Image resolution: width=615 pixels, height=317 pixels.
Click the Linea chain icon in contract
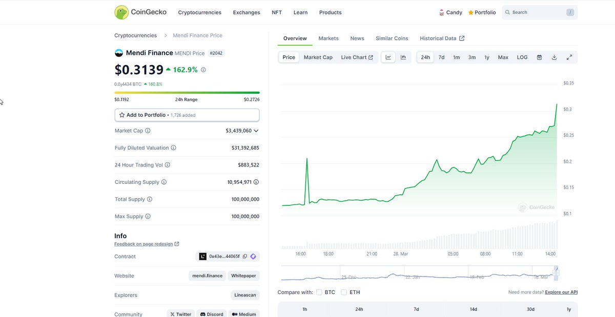(203, 257)
